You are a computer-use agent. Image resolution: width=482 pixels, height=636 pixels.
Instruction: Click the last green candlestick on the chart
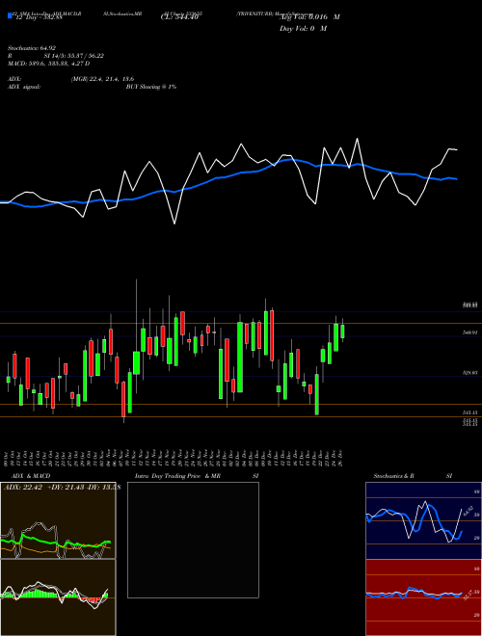pyautogui.click(x=342, y=331)
